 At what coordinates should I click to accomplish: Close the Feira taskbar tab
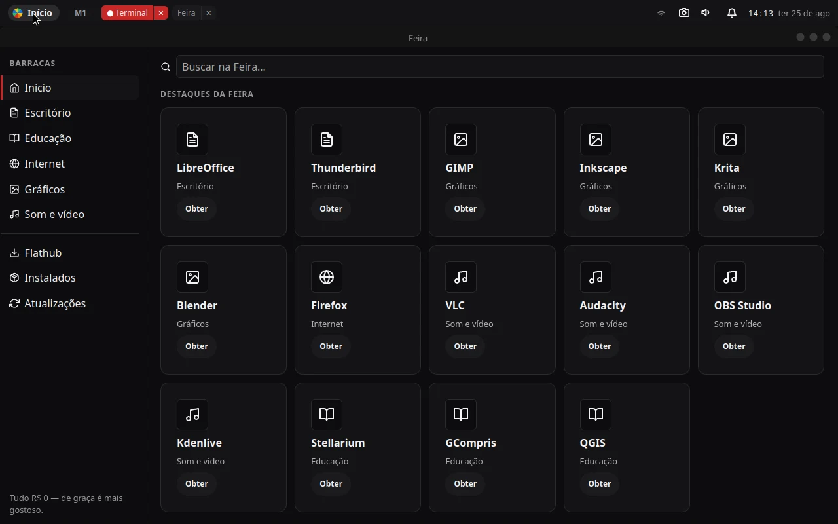tap(208, 13)
